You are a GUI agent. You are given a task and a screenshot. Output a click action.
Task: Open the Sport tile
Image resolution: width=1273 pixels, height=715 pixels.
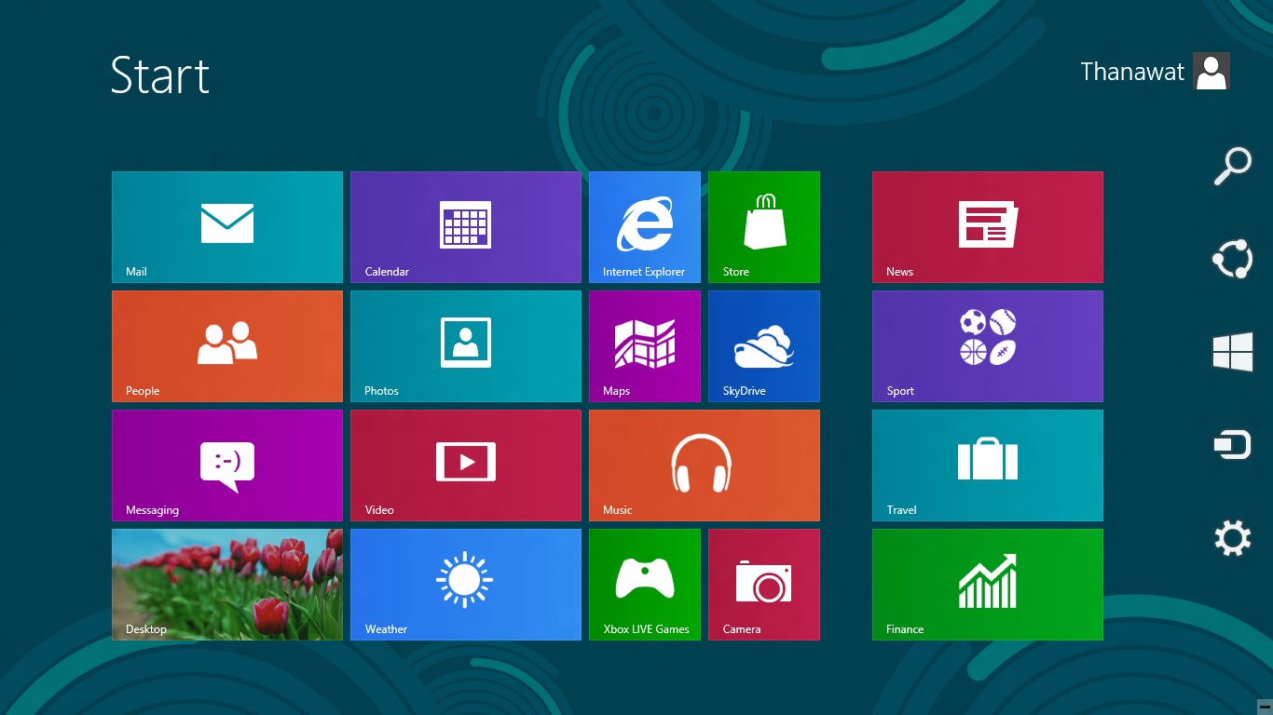pos(988,346)
